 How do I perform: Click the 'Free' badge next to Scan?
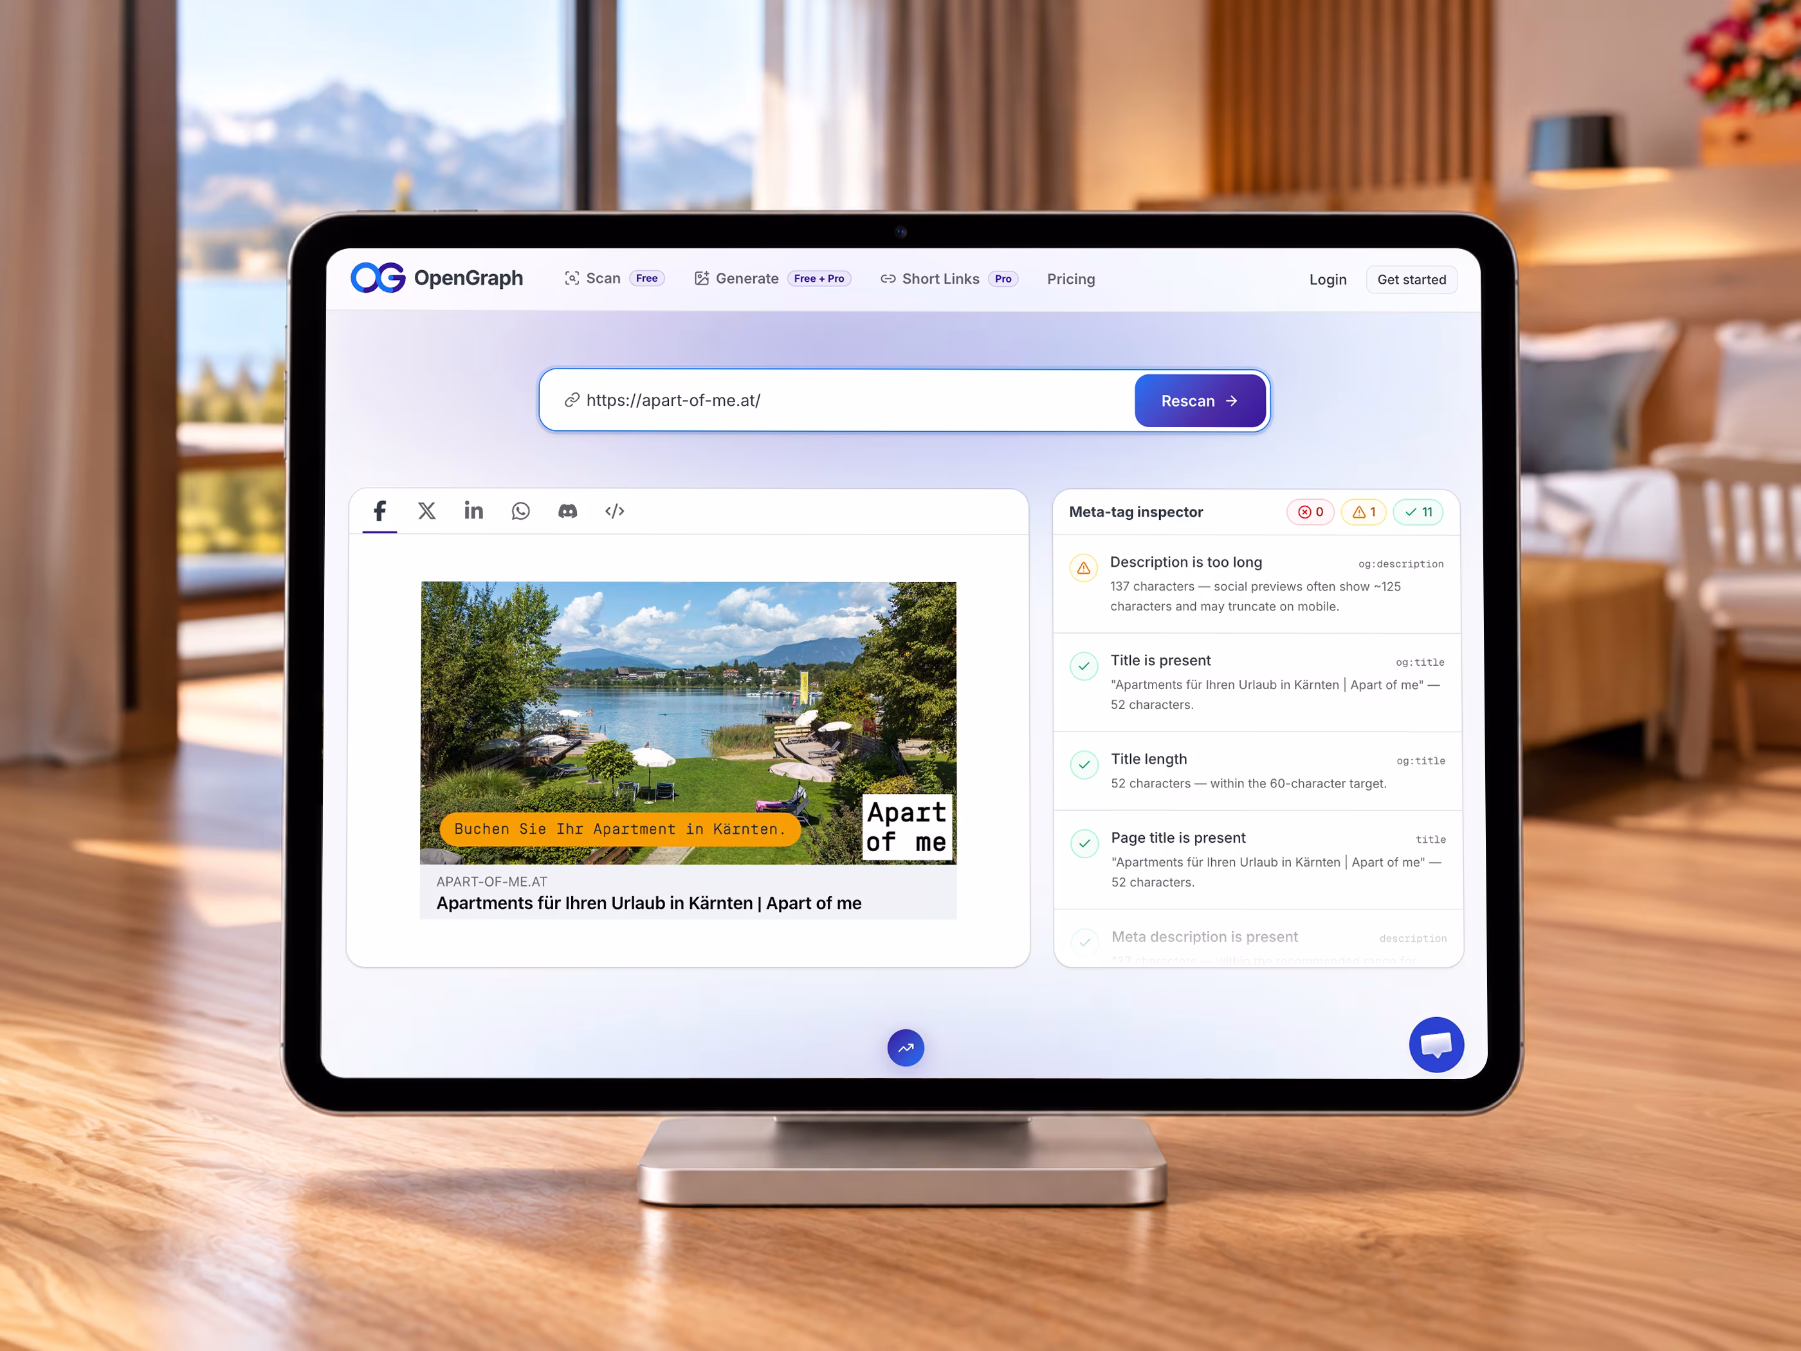pos(646,279)
